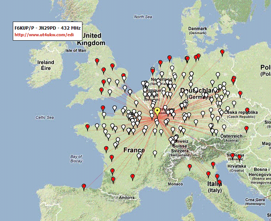
Task: Click the red marker on the northern Netherlands coast
Action: pos(160,64)
